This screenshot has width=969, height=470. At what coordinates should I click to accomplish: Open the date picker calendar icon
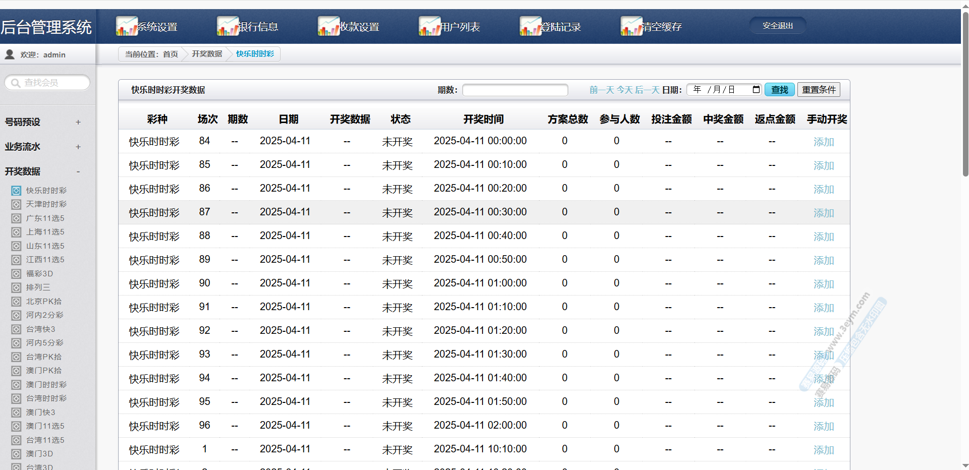(x=756, y=90)
